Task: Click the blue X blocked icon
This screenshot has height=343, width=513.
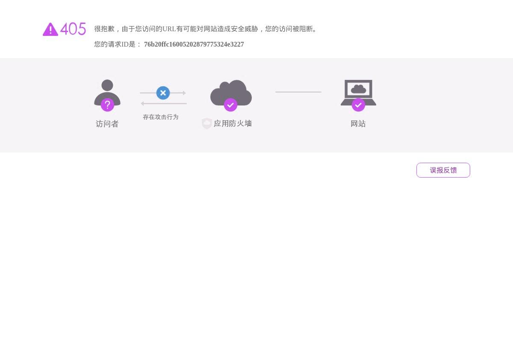Action: [163, 93]
